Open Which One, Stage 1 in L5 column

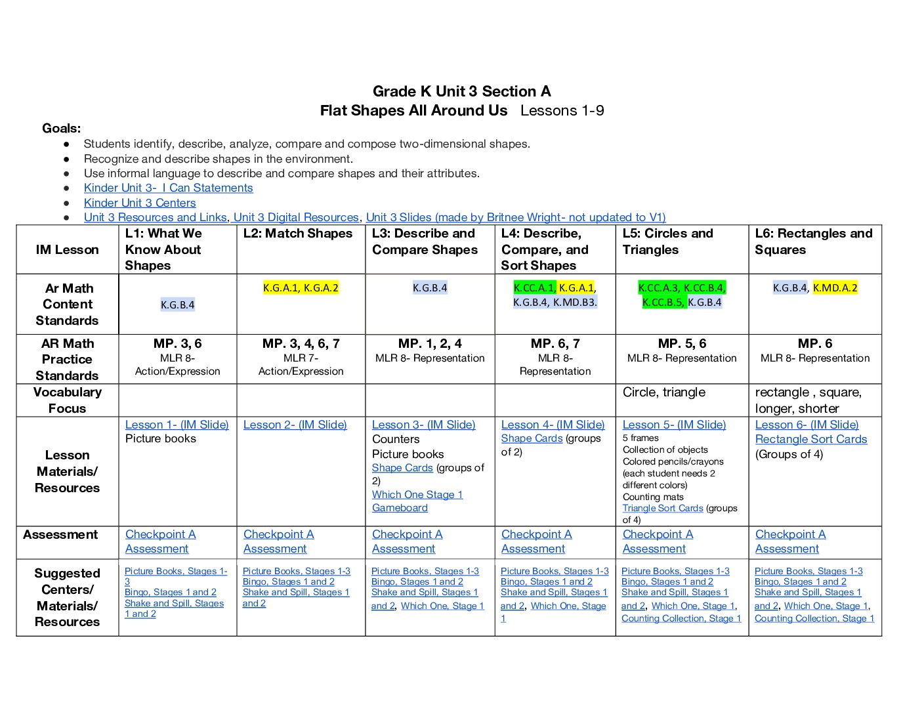693,606
